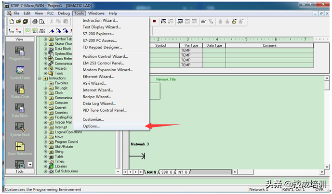The width and height of the screenshot is (332, 194).
Task: Open System Block in View bar
Action: pyautogui.click(x=20, y=129)
